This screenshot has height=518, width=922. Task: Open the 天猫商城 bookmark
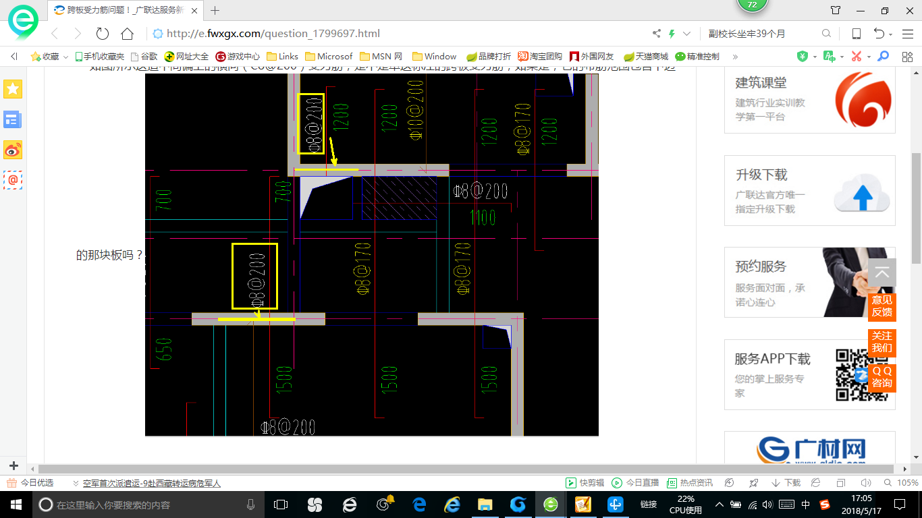pyautogui.click(x=645, y=57)
